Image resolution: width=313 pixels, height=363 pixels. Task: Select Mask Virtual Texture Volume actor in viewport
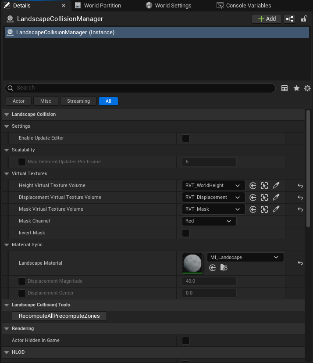click(264, 209)
